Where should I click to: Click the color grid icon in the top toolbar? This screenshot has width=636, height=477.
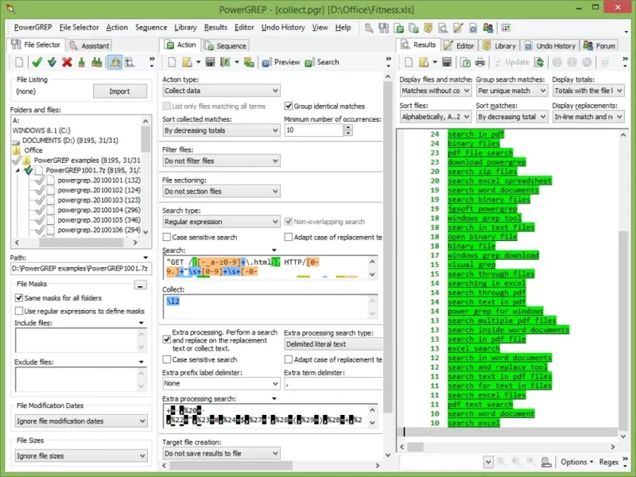pyautogui.click(x=506, y=28)
